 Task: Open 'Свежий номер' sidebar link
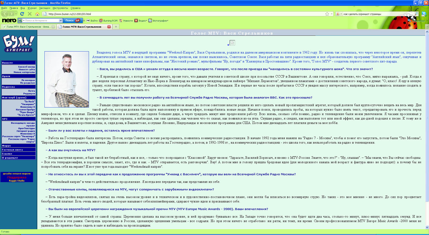26,67
